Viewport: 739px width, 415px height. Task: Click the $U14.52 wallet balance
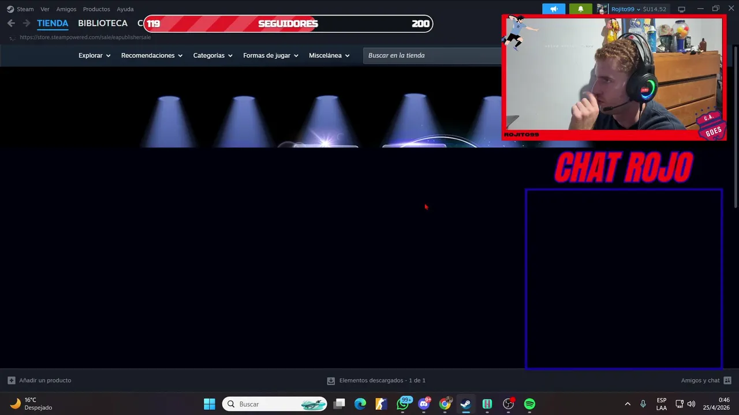pyautogui.click(x=654, y=9)
